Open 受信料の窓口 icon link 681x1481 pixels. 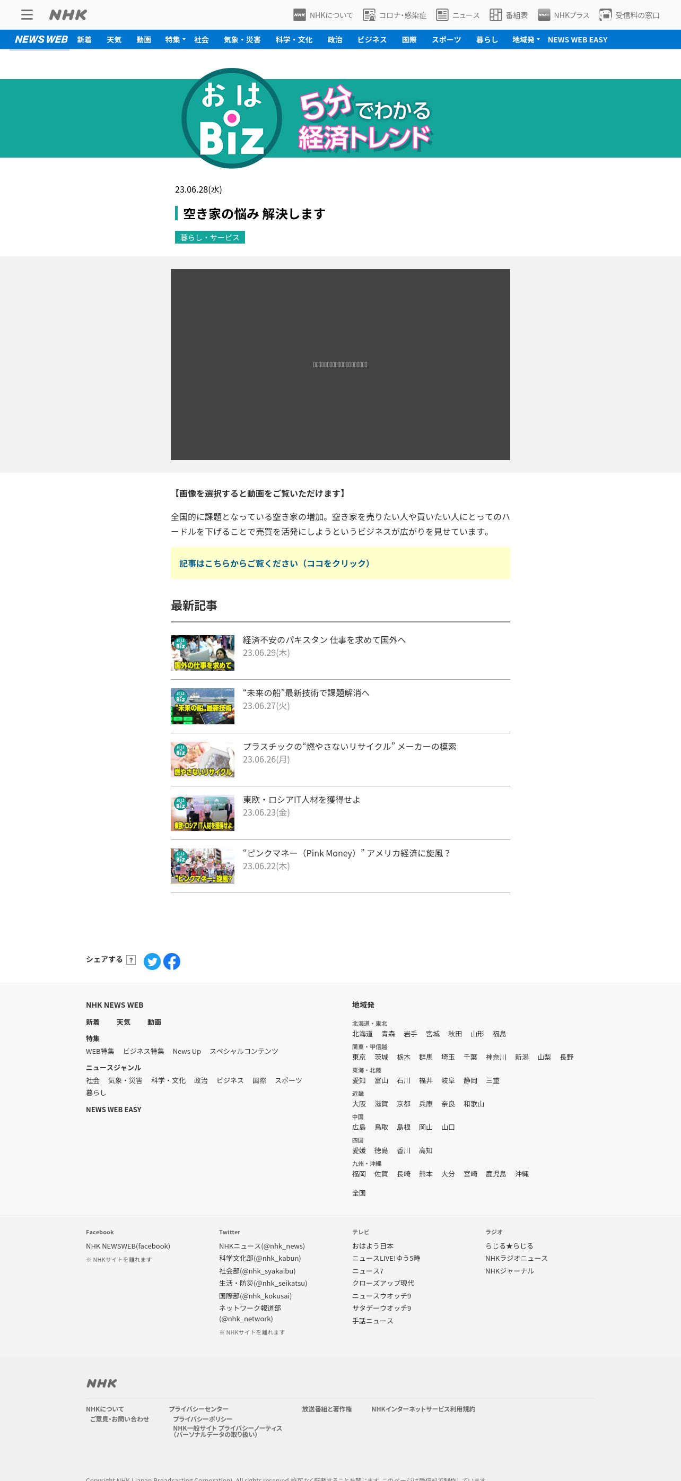[629, 15]
